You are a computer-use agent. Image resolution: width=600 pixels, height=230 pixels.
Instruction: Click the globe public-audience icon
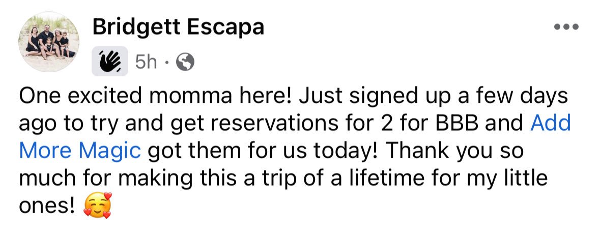[185, 62]
